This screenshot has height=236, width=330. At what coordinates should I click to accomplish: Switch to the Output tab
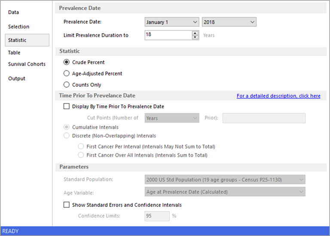[x=17, y=79]
